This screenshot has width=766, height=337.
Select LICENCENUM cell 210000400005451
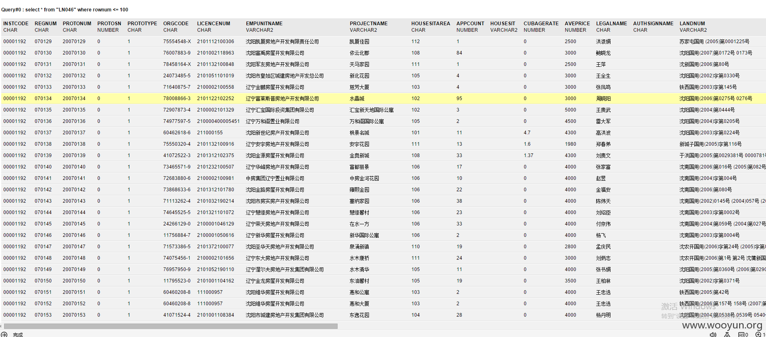click(x=218, y=121)
